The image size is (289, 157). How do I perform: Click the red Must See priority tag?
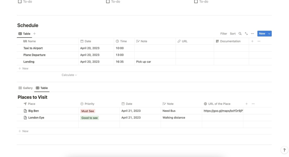tap(88, 111)
